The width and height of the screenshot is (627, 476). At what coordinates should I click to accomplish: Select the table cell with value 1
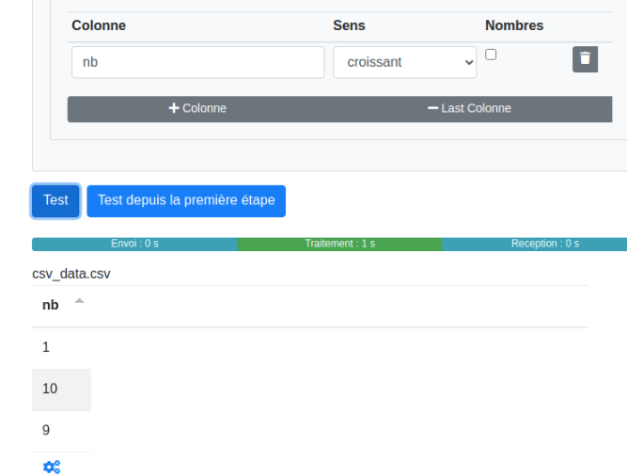click(x=46, y=347)
